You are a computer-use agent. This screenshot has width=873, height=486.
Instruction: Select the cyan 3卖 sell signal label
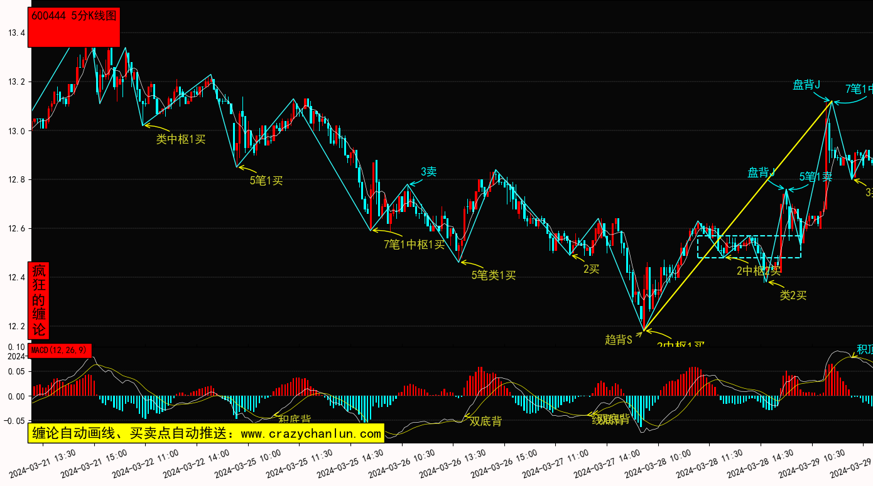coord(428,172)
